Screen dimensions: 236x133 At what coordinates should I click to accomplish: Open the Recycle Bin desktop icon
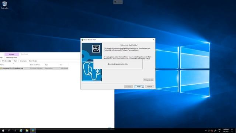pos(4,5)
